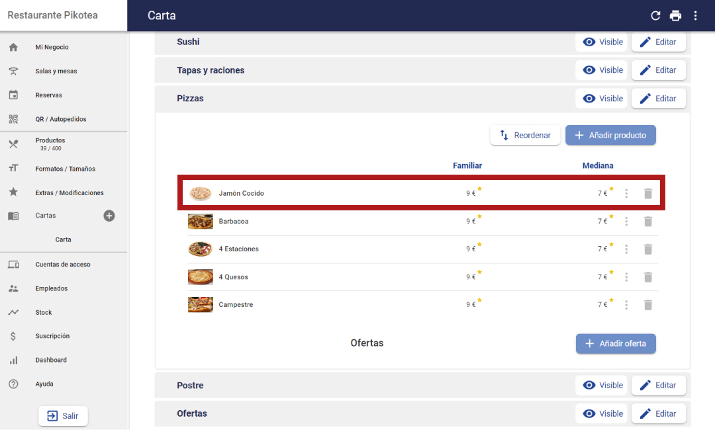
Task: Click the devices icon for Cuentas de acceso
Action: click(x=13, y=264)
